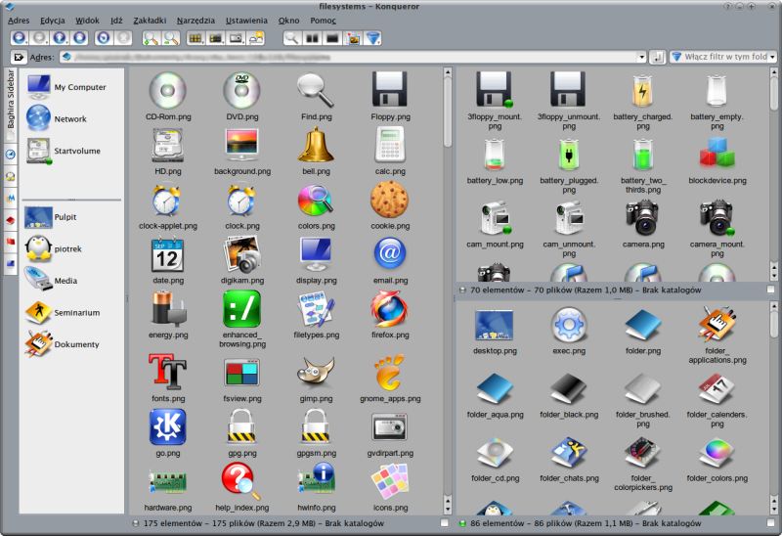Select the enhanced_browsing.png file
Image resolution: width=782 pixels, height=536 pixels.
click(x=241, y=320)
